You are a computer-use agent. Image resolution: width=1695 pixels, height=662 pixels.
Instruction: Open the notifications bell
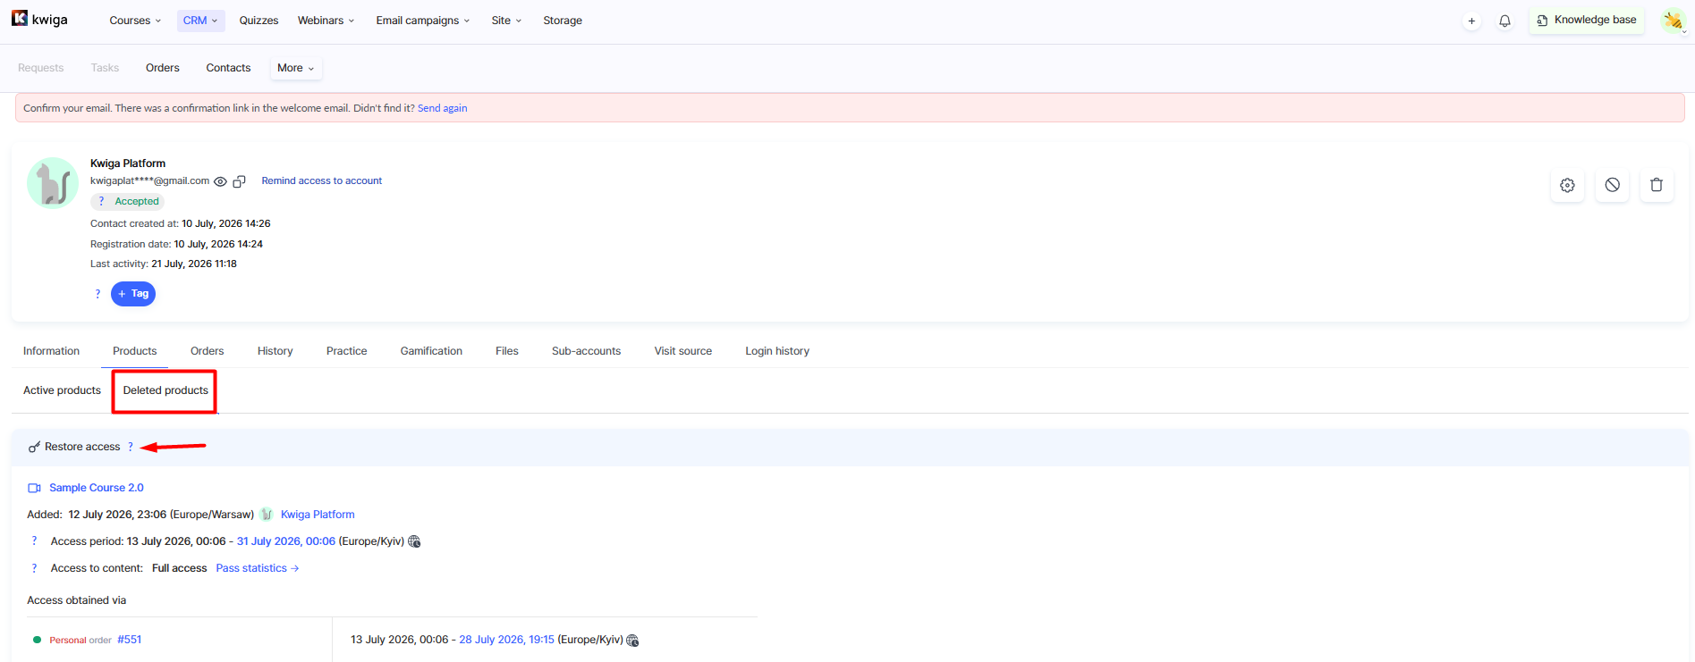pyautogui.click(x=1504, y=21)
